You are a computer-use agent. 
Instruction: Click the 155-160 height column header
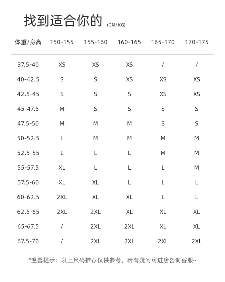click(95, 42)
